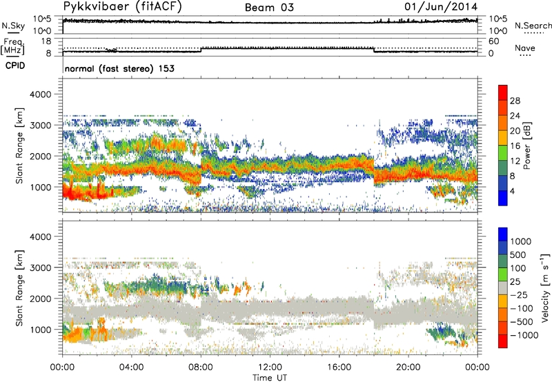Image resolution: width=552 pixels, height=382 pixels.
Task: Click the light green 12 dB colorbar segment
Action: coord(503,152)
